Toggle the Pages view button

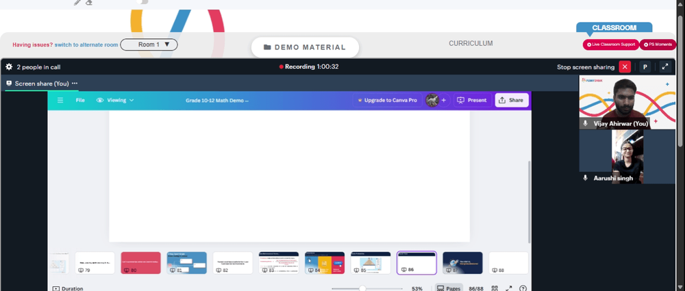pyautogui.click(x=449, y=288)
